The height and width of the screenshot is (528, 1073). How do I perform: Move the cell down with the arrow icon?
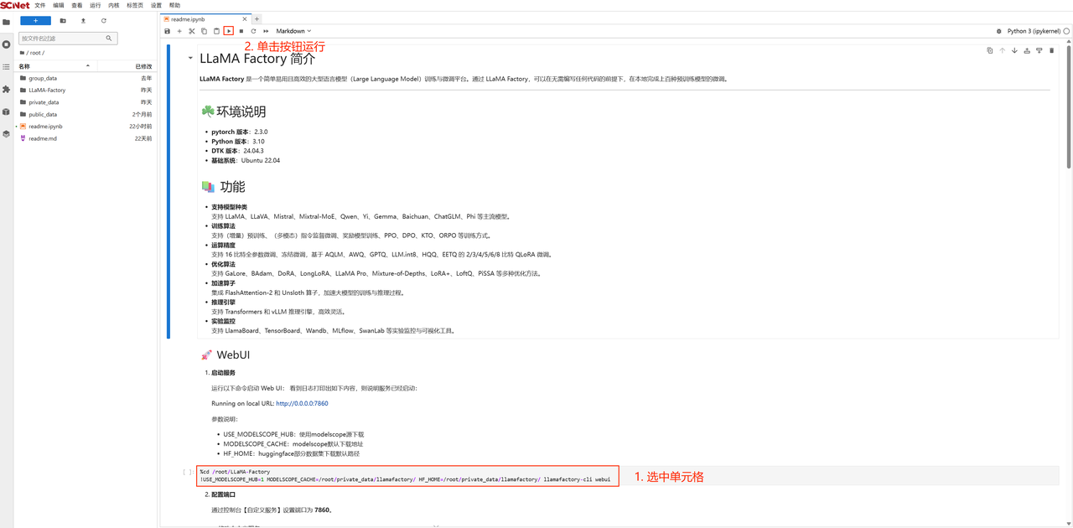click(x=1014, y=51)
